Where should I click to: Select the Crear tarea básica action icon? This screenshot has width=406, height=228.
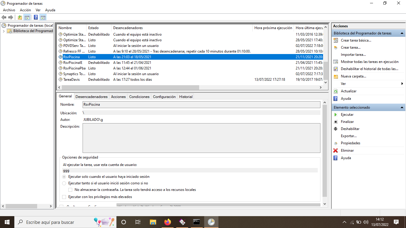pos(335,40)
